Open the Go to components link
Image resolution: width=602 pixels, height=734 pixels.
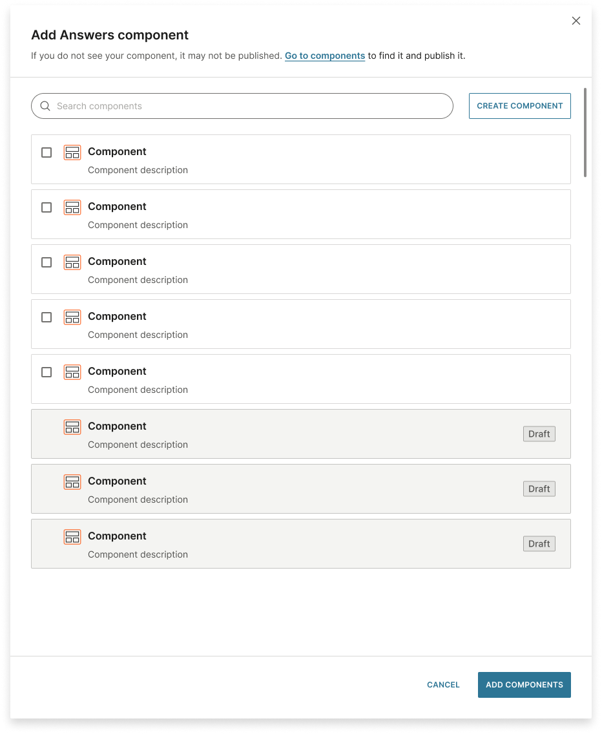(325, 56)
